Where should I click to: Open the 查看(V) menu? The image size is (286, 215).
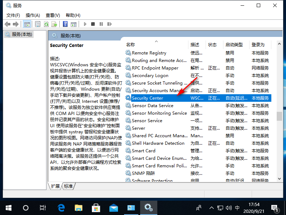(x=53, y=15)
